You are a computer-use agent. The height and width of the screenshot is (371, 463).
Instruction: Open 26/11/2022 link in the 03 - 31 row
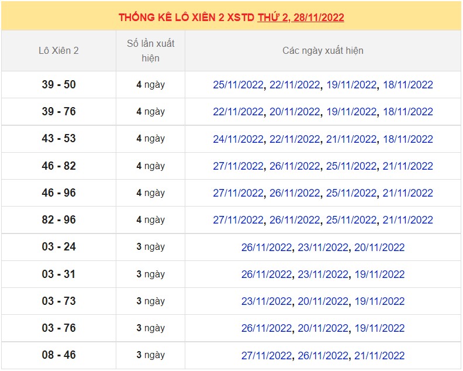267,274
